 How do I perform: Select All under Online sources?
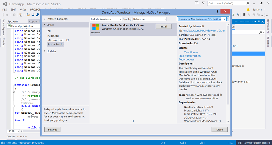coord(49,31)
